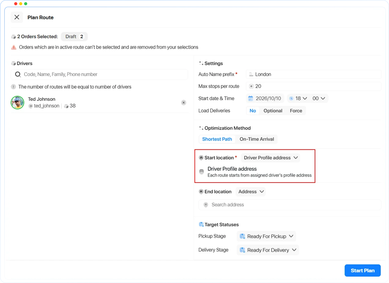Click the calendar icon in start date
The width and height of the screenshot is (389, 283).
250,98
